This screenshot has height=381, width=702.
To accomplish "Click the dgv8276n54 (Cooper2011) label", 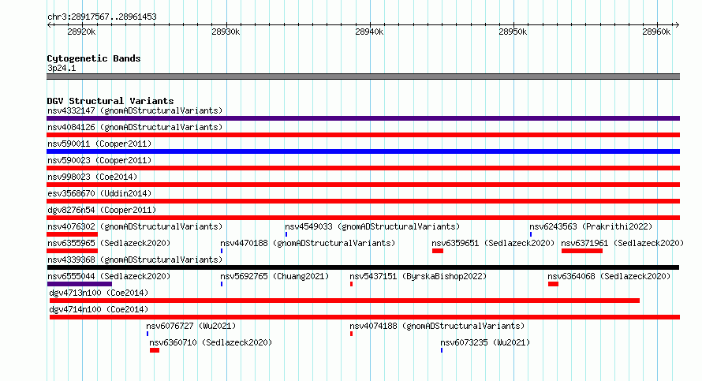I will (x=102, y=210).
